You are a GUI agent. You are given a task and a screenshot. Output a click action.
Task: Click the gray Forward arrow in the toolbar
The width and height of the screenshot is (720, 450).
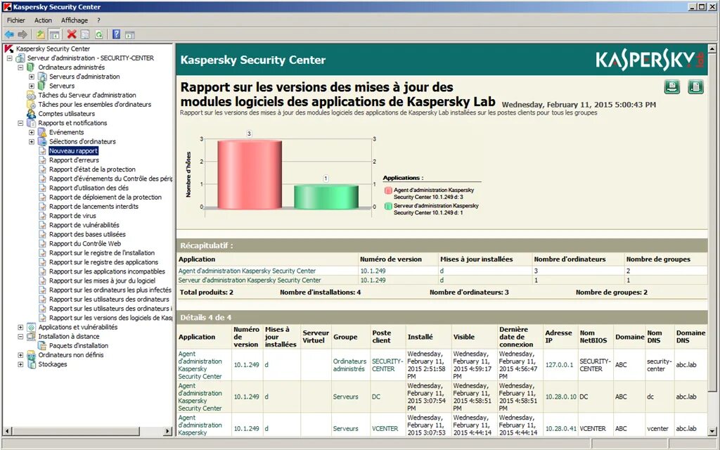(x=22, y=34)
